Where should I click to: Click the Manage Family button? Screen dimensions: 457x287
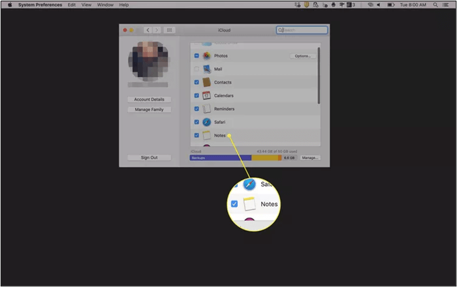[x=150, y=110]
